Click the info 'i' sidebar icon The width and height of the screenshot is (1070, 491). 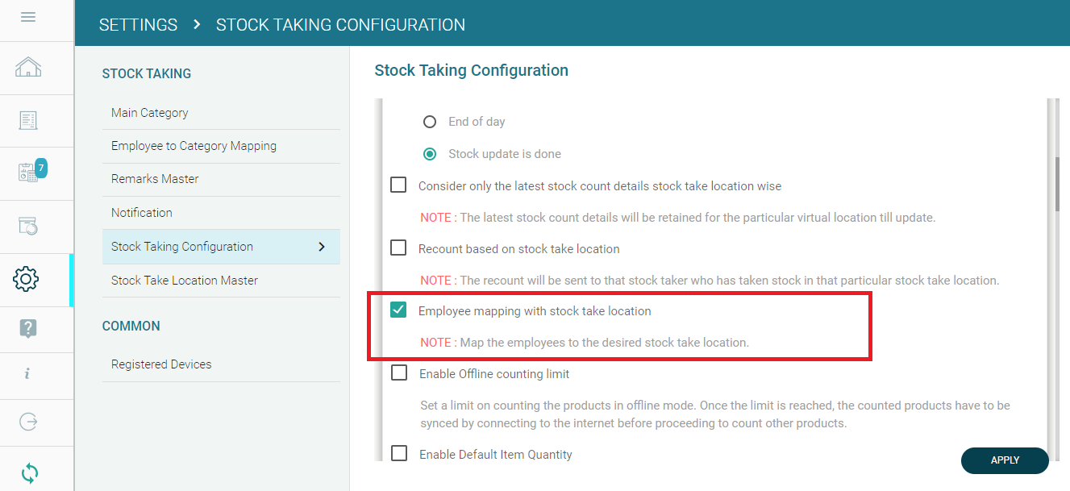point(27,373)
